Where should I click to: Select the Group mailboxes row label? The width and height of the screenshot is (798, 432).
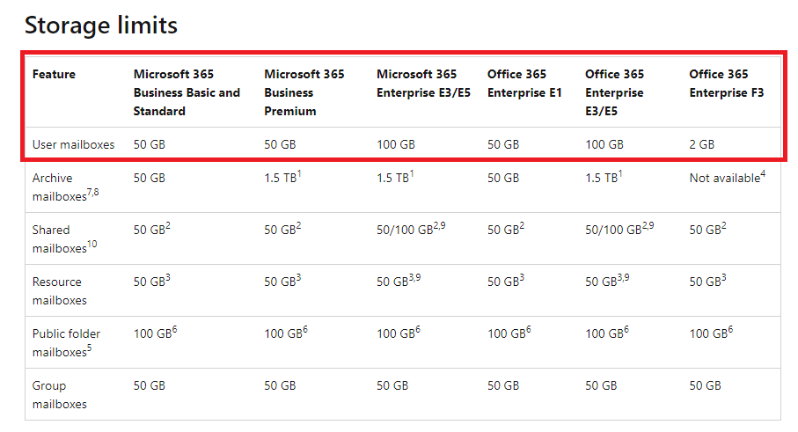click(59, 395)
